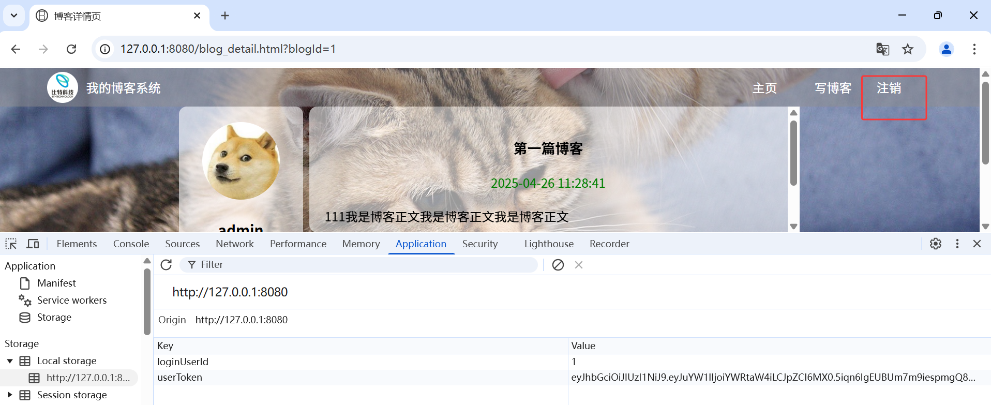Select Manifest in the Application sidebar
The width and height of the screenshot is (991, 405).
[56, 283]
